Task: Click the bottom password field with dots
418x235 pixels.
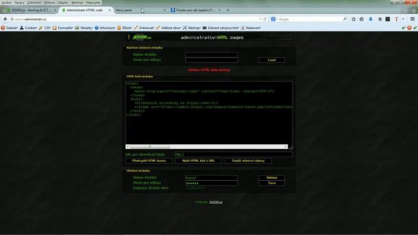Action: pyautogui.click(x=212, y=183)
